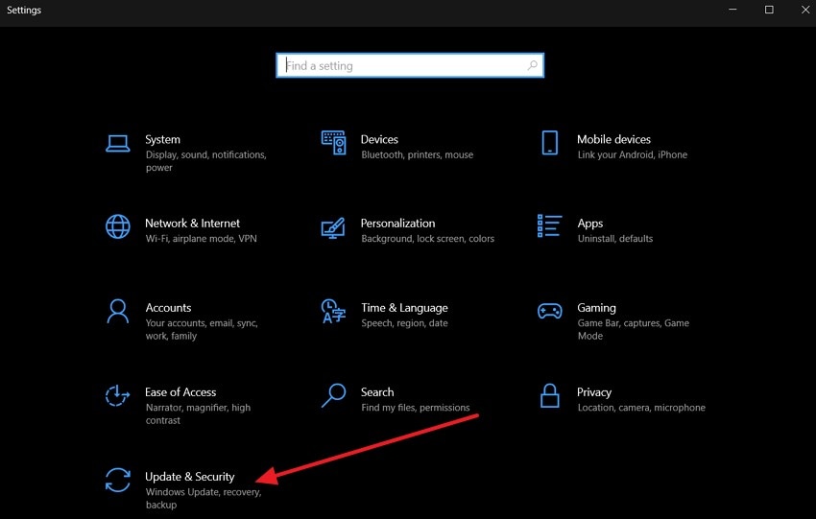Click the System laptop icon
Screen dimensions: 816x519
118,144
